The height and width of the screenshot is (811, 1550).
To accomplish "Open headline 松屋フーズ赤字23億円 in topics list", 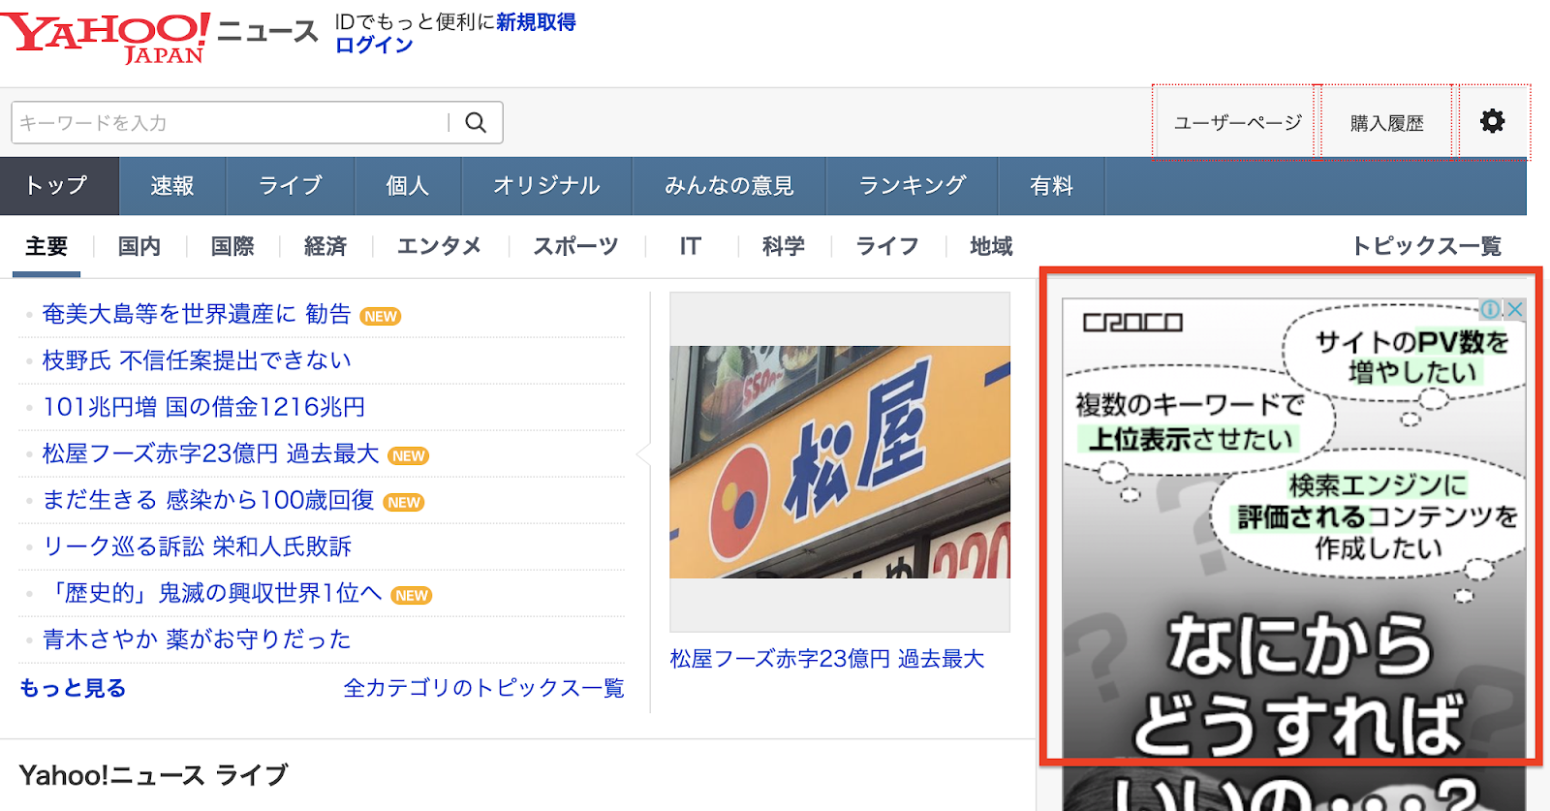I will coord(211,453).
